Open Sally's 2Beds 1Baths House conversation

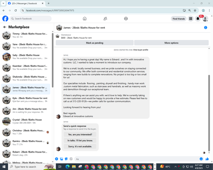26,57
